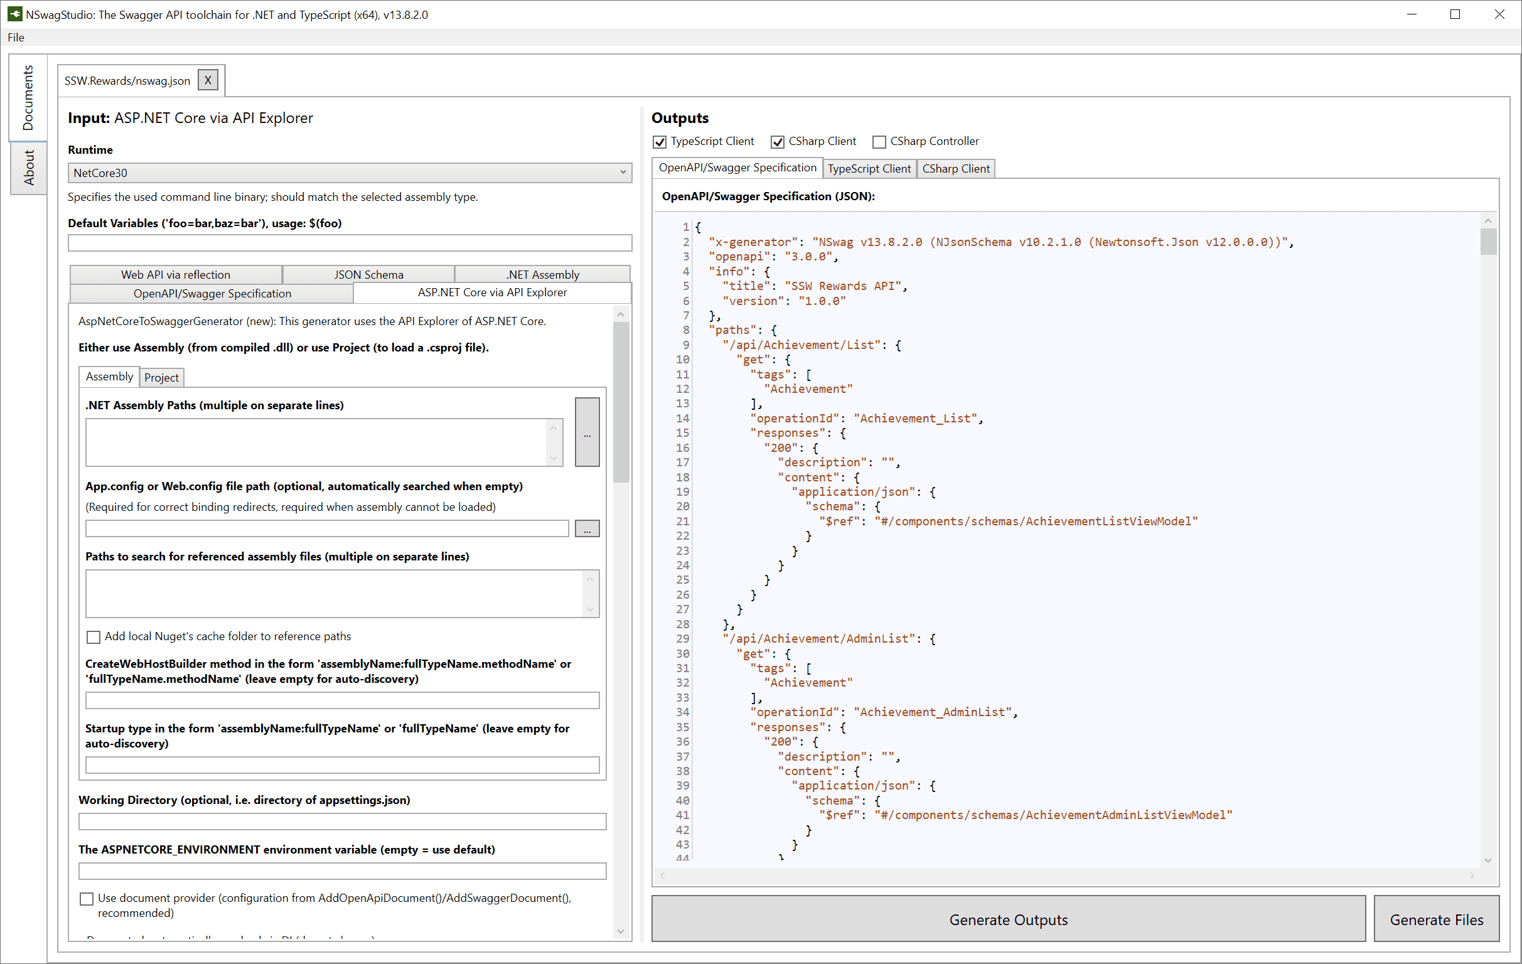Uncheck the TypeScript Client output checkbox
The width and height of the screenshot is (1522, 964).
659,142
